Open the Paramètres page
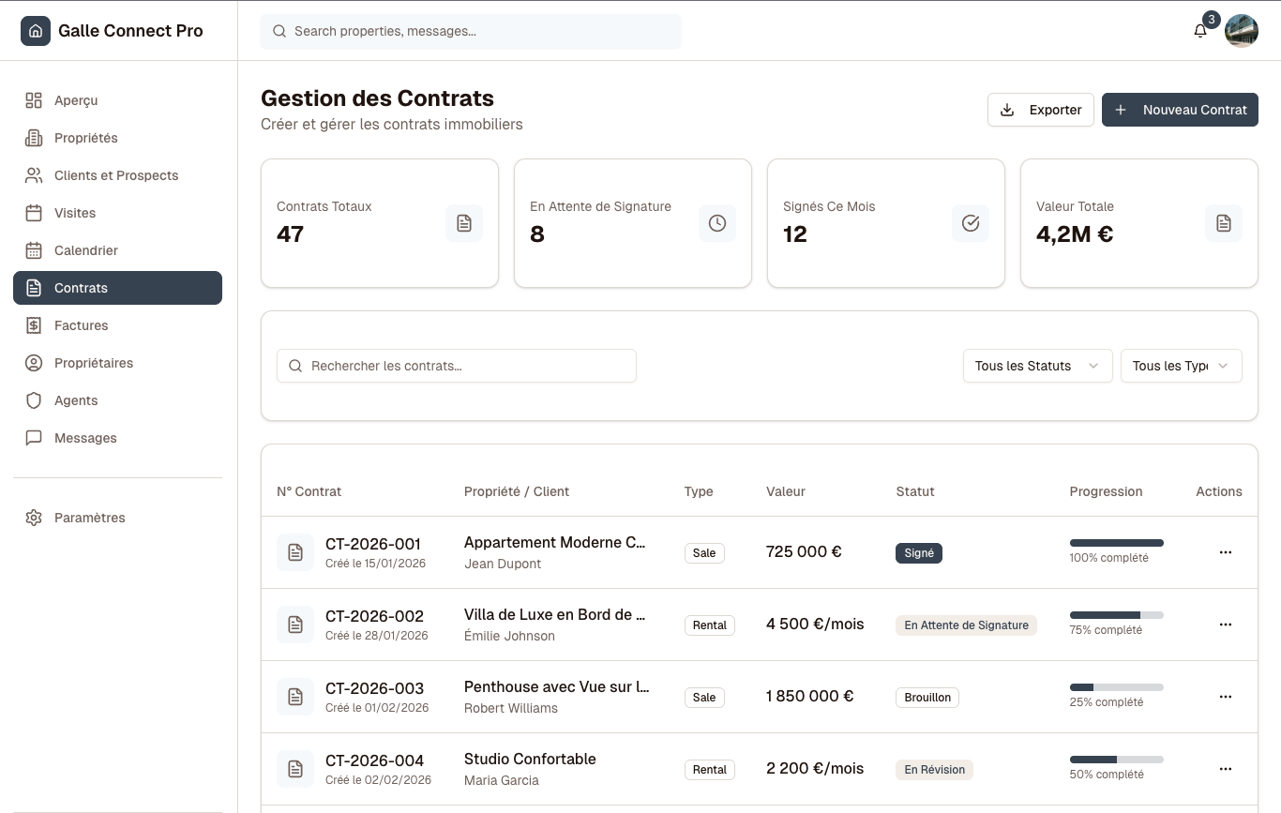The width and height of the screenshot is (1281, 813). click(x=90, y=518)
